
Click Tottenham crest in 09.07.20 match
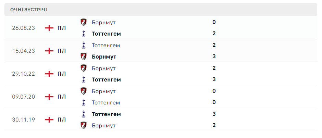83,102
